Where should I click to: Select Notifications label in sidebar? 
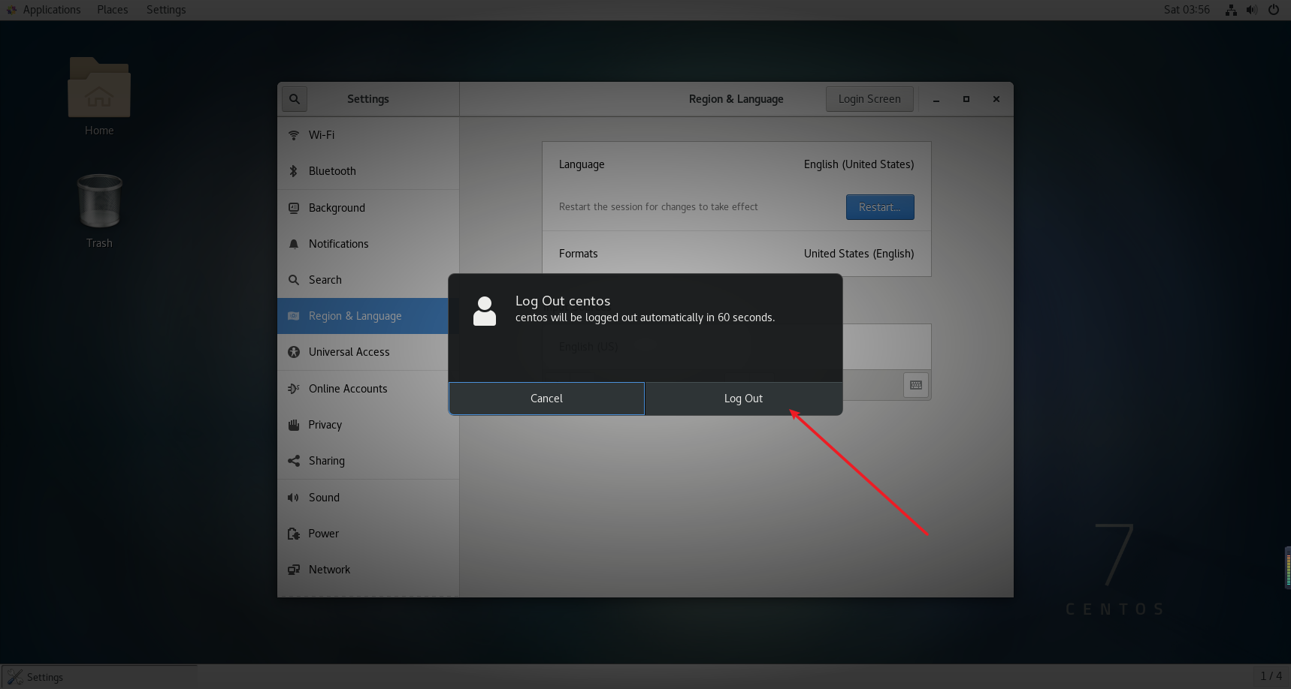[x=338, y=244]
